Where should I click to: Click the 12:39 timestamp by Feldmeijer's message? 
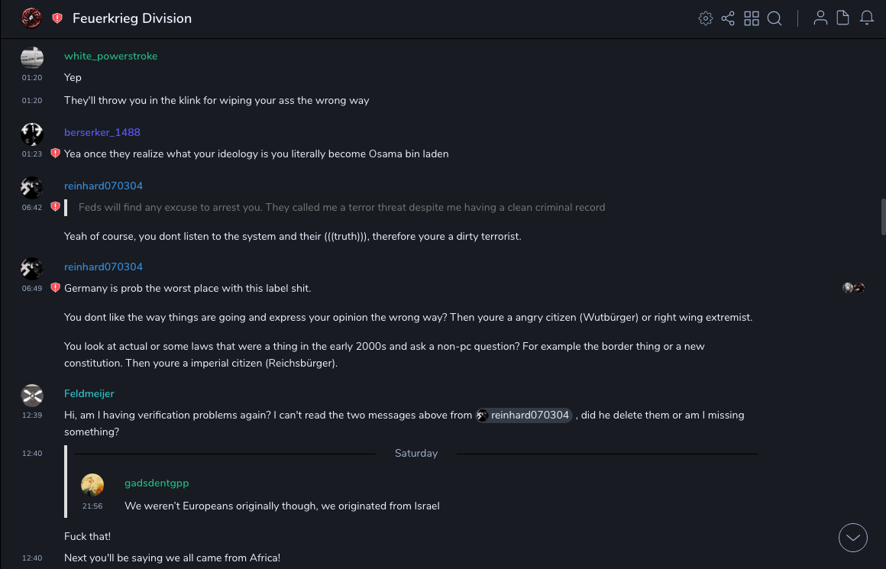32,415
